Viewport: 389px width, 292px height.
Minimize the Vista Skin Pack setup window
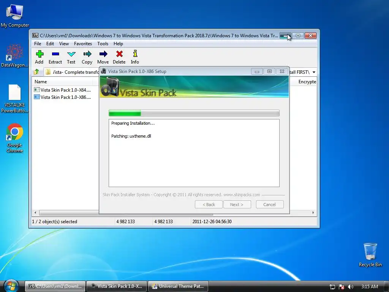(x=257, y=71)
